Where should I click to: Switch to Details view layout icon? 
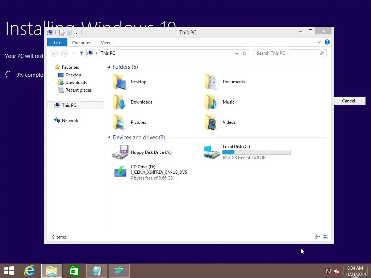point(317,237)
